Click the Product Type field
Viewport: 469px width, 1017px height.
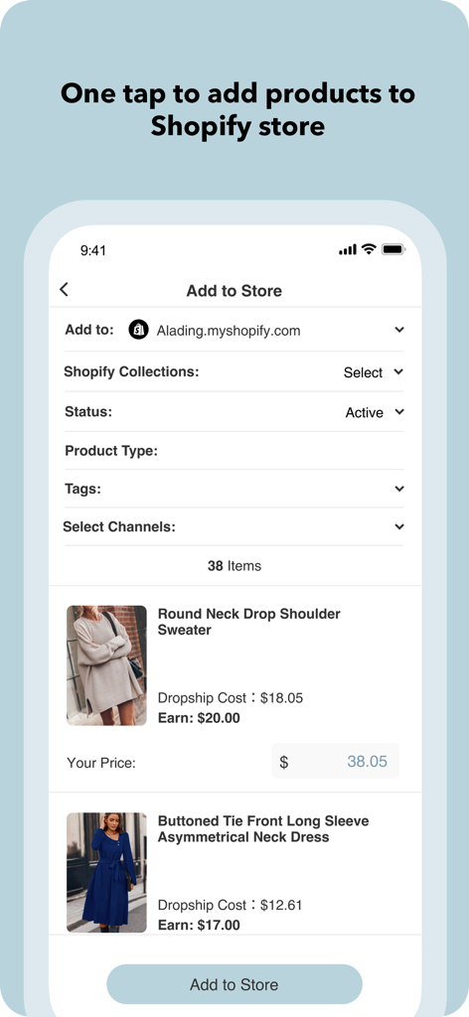234,451
